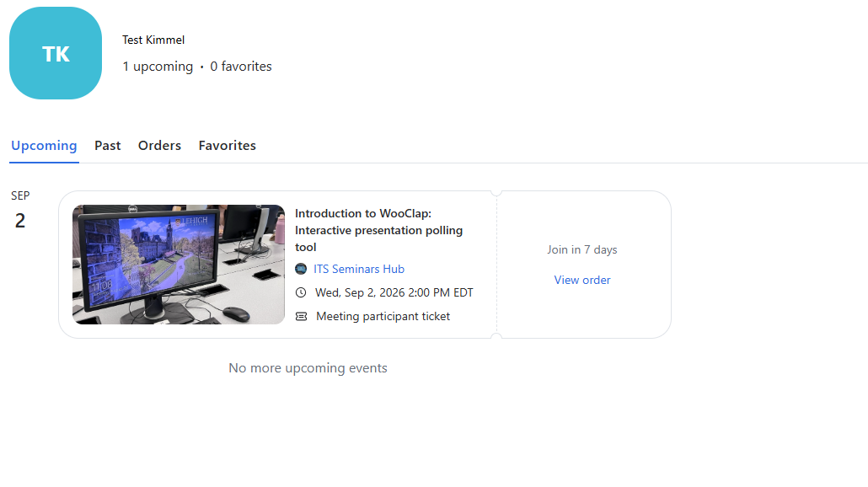868x487 pixels.
Task: Click the event thumbnail of computer monitor
Action: click(179, 265)
